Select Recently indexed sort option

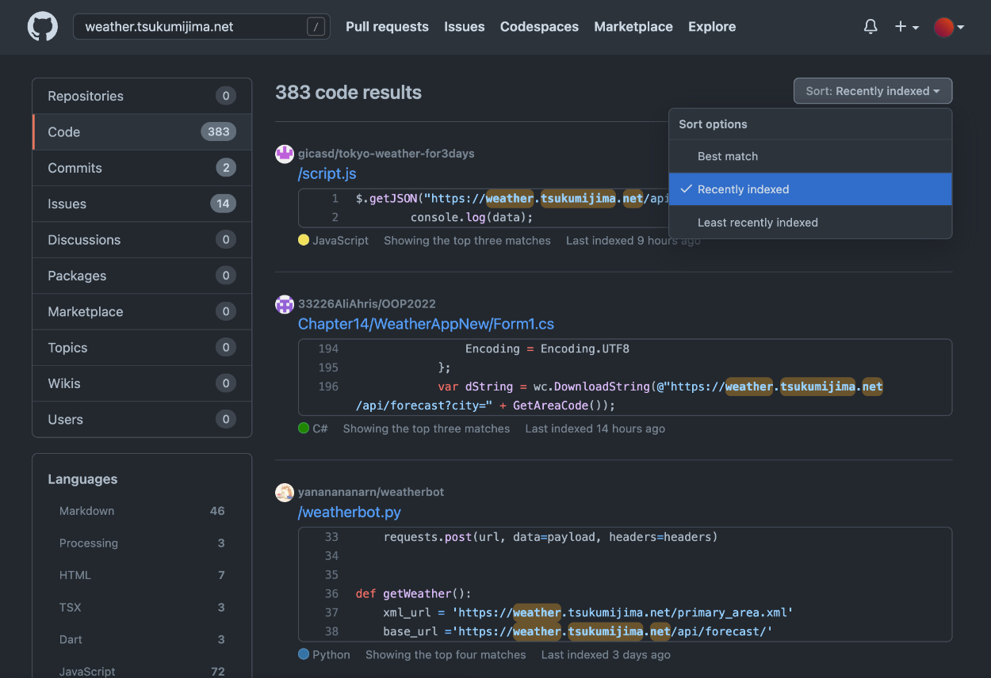tap(743, 189)
